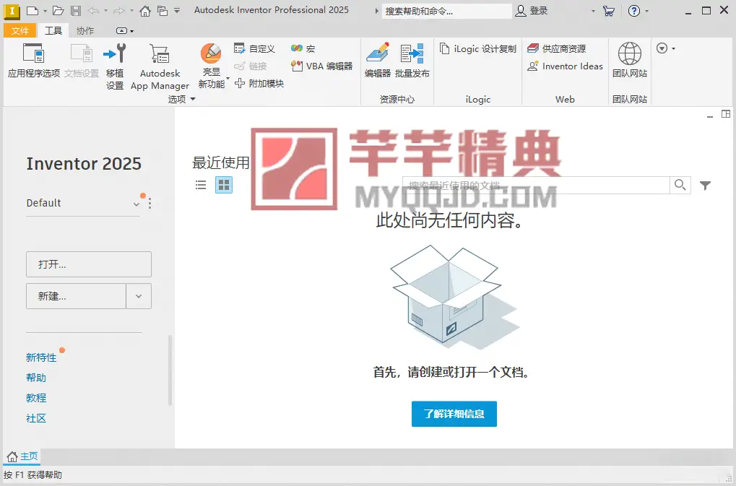
Task: Click 亮显新功能 highlight new features
Action: coord(211,66)
